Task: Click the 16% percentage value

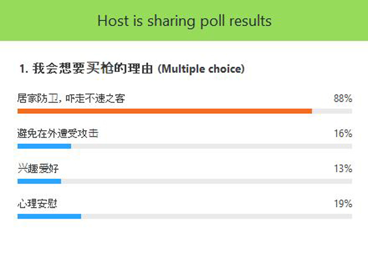Action: [x=343, y=133]
